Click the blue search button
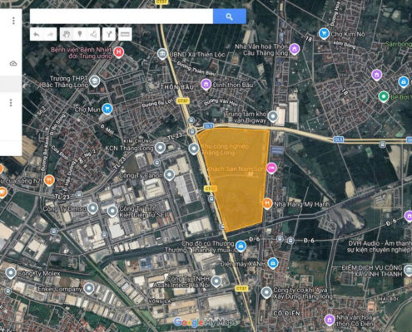 click(x=230, y=17)
